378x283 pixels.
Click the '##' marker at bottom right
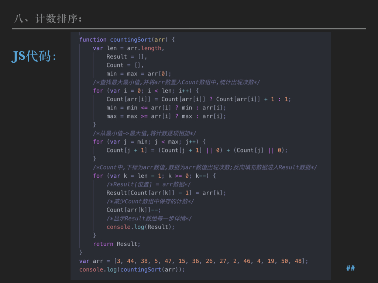pyautogui.click(x=350, y=268)
